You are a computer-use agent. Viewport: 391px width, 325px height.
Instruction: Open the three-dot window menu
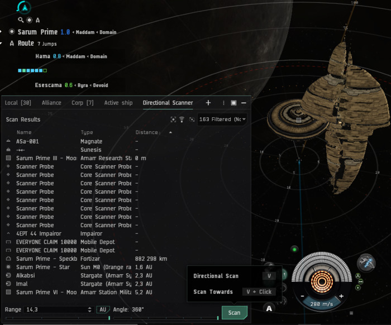(x=223, y=103)
